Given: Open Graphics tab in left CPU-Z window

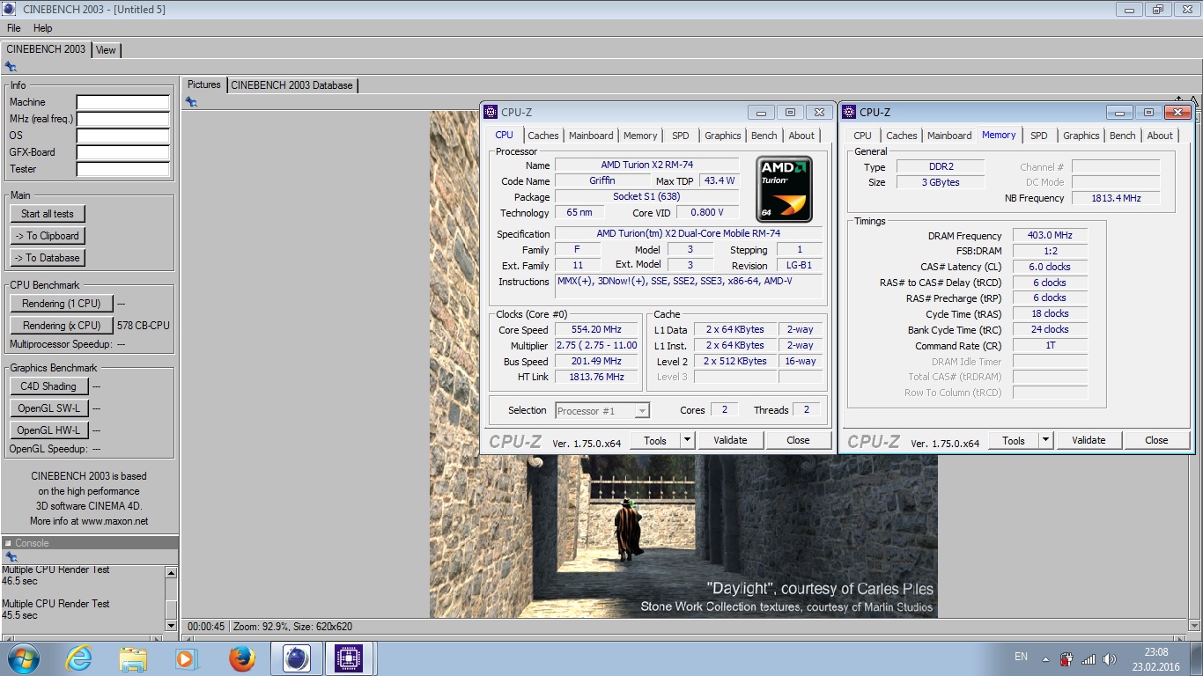Looking at the screenshot, I should click(723, 136).
